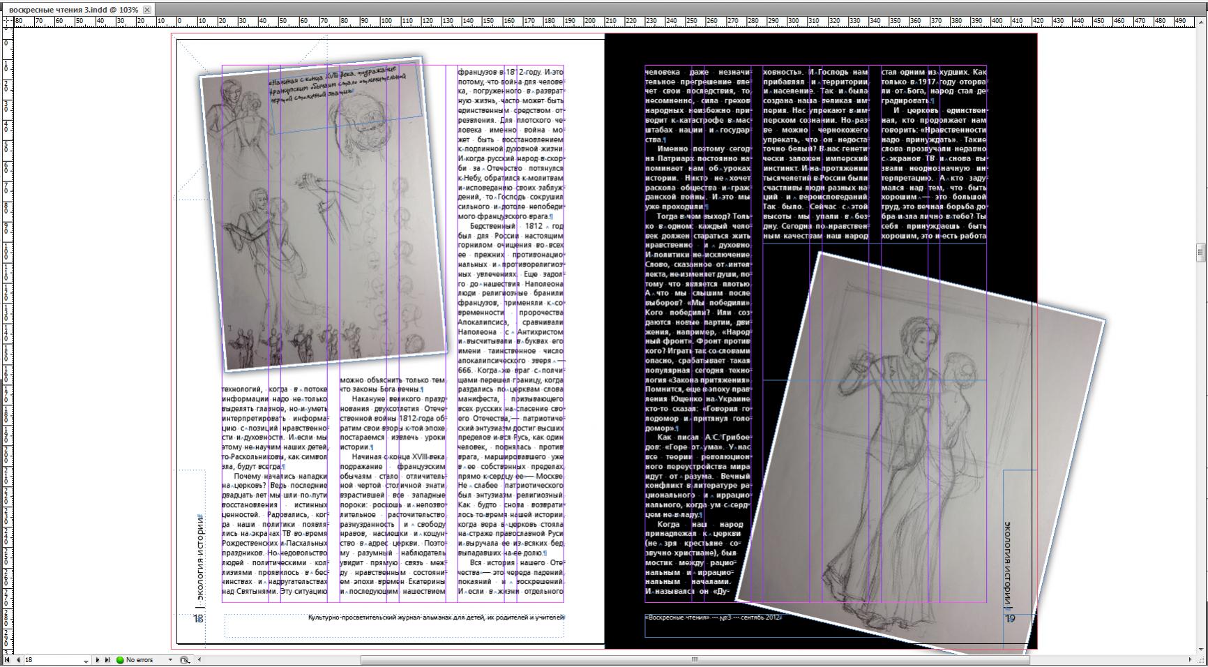Go to previous page arrow
The height and width of the screenshot is (667, 1208).
tap(18, 659)
